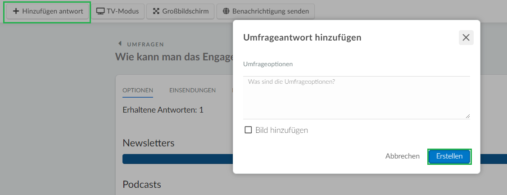Cancel with the Abbrechen link

tap(402, 156)
